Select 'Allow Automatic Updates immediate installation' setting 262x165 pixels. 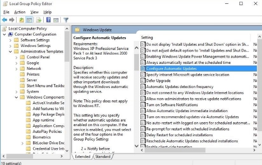(x=187, y=111)
